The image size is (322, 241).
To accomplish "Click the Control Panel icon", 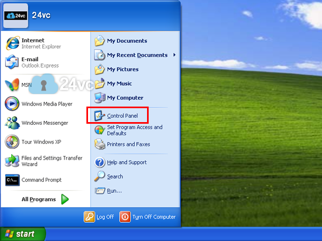I will pyautogui.click(x=100, y=116).
